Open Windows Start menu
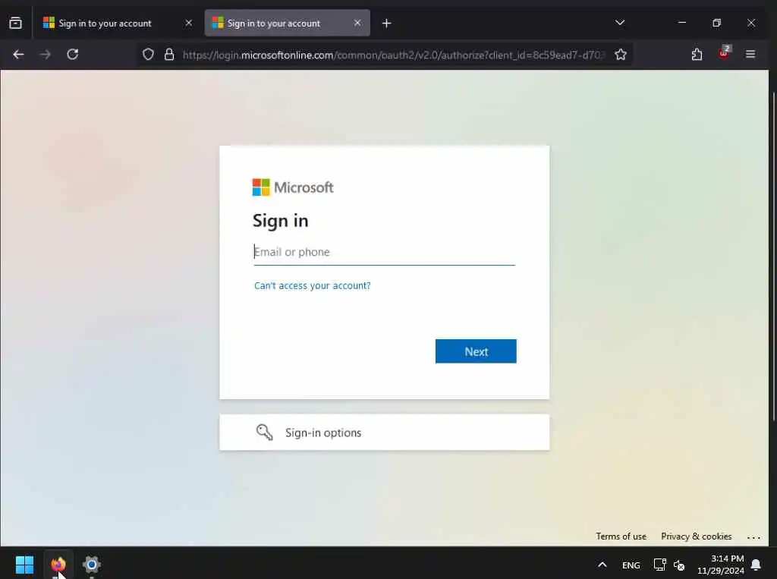 (24, 564)
